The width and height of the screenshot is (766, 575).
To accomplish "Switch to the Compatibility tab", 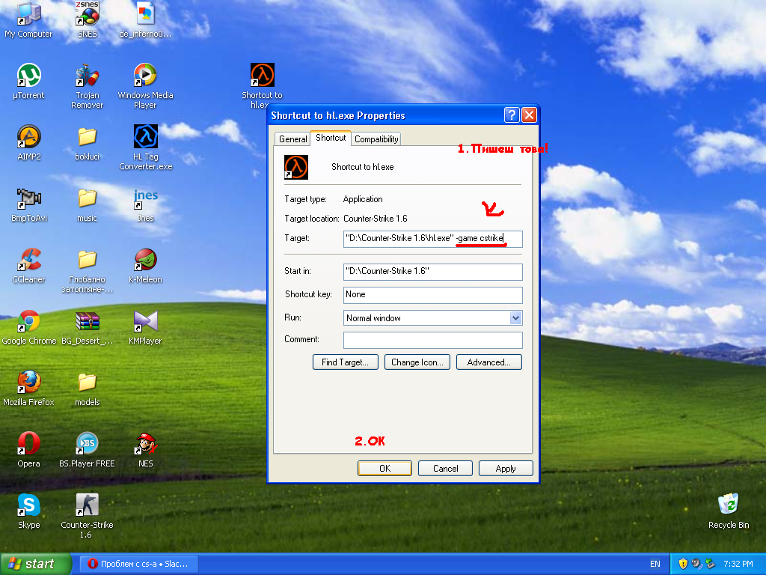I will (376, 139).
